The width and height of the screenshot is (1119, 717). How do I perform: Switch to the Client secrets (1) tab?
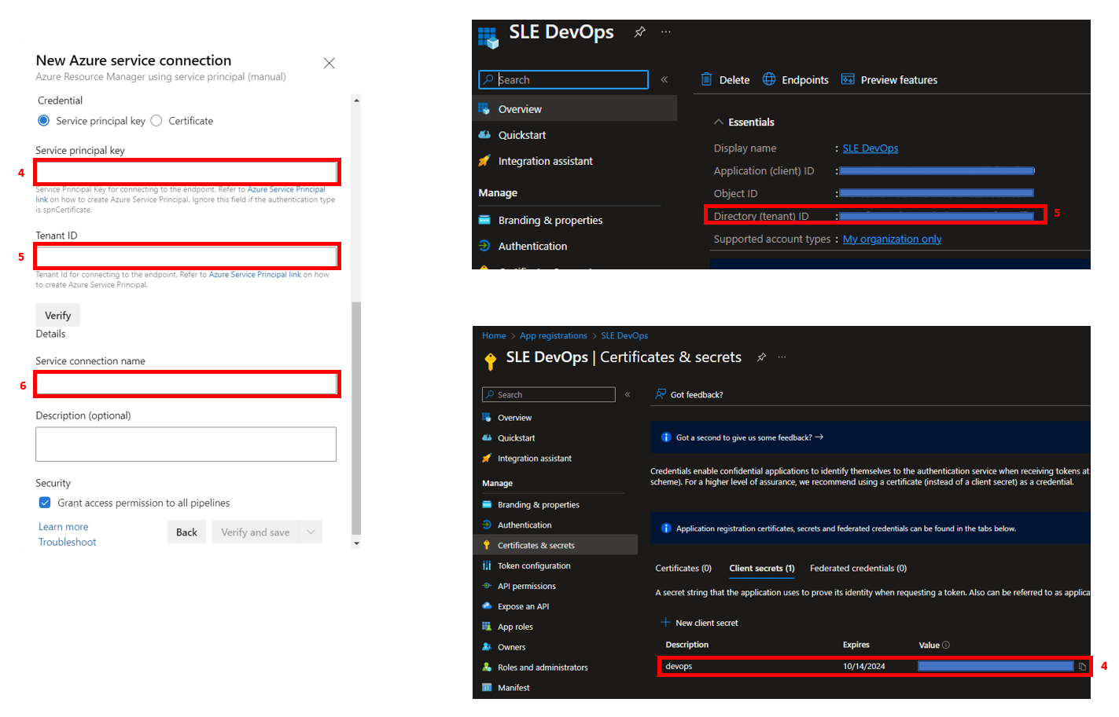pyautogui.click(x=762, y=568)
